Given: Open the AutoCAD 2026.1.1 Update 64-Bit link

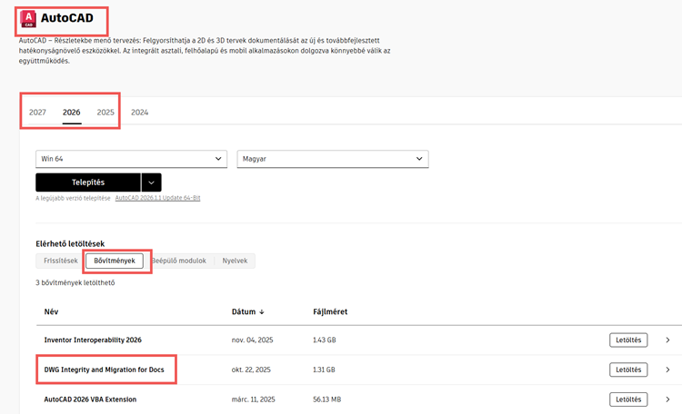Looking at the screenshot, I should click(x=157, y=198).
